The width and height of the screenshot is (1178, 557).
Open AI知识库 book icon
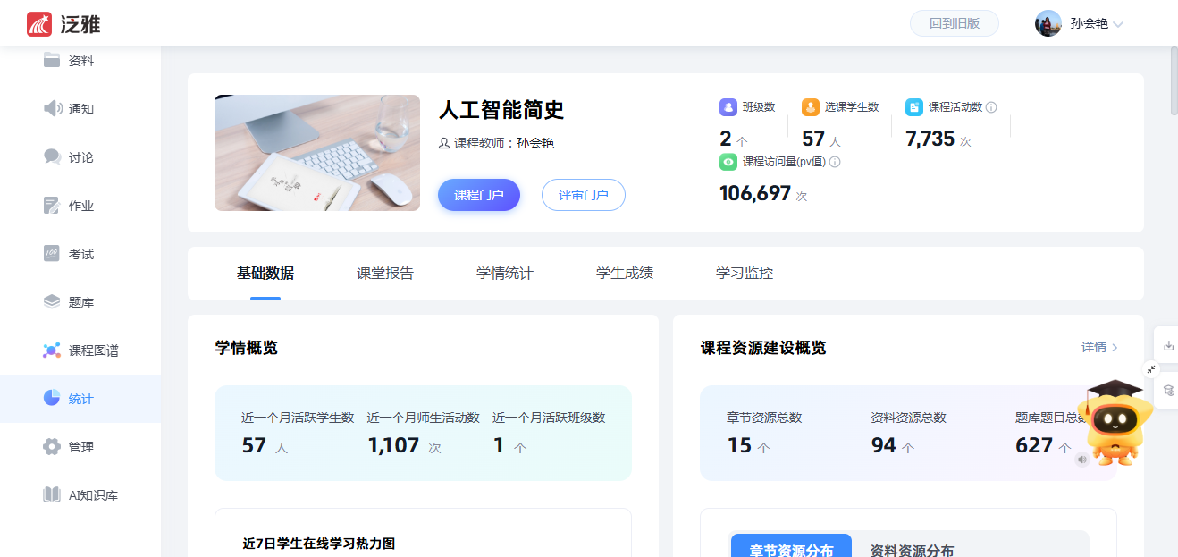pos(52,495)
